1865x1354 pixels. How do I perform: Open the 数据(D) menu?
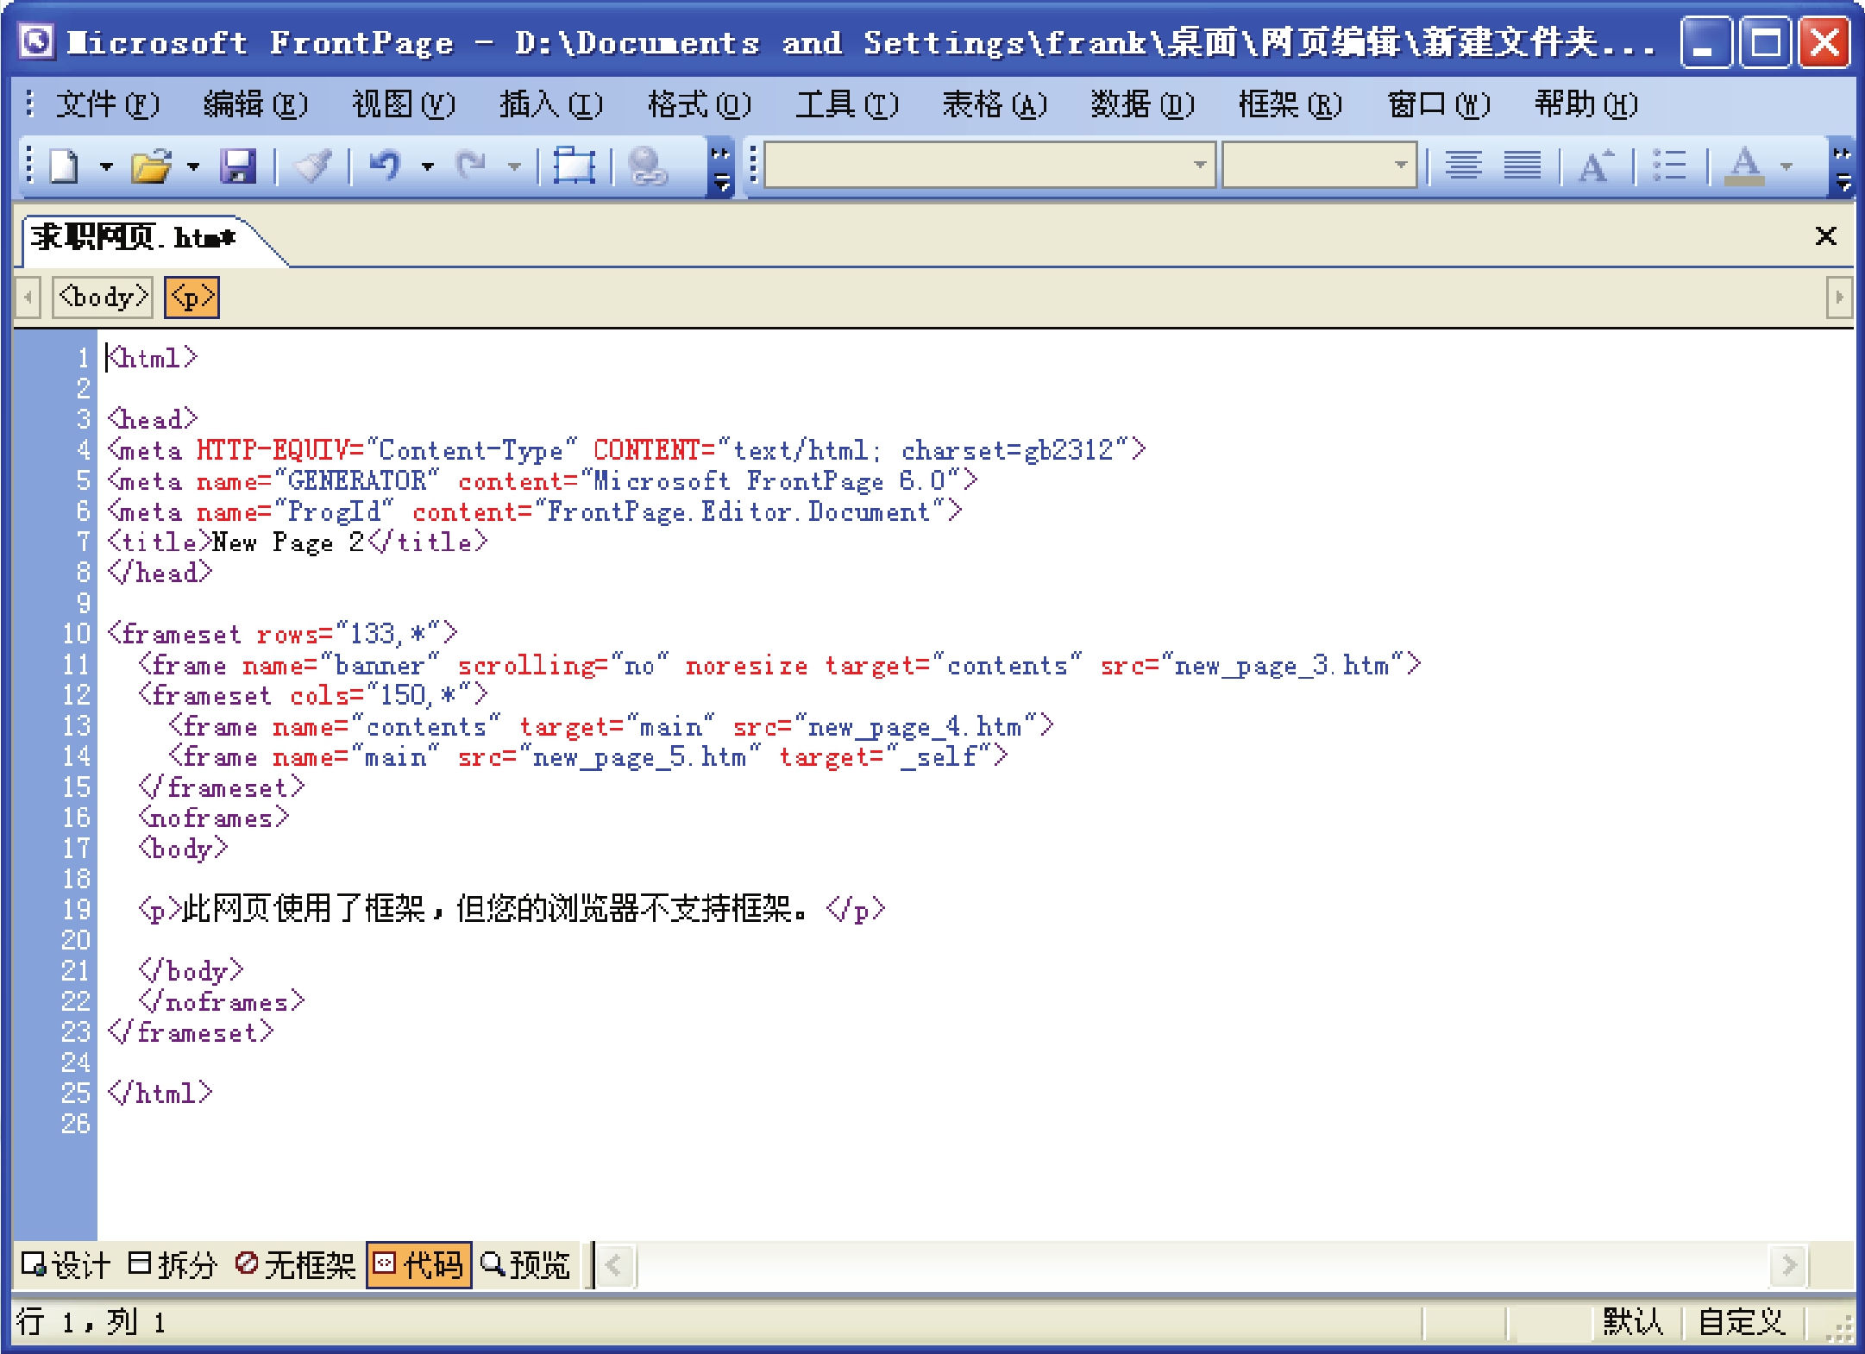coord(1142,104)
